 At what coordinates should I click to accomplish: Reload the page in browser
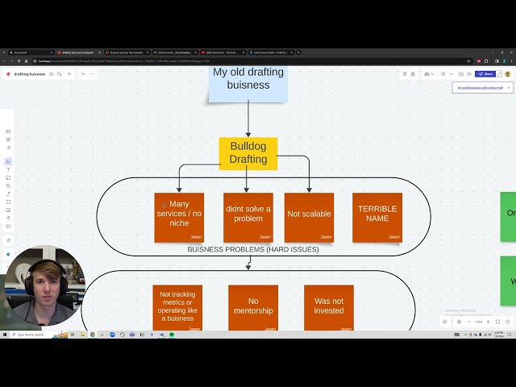[19, 61]
